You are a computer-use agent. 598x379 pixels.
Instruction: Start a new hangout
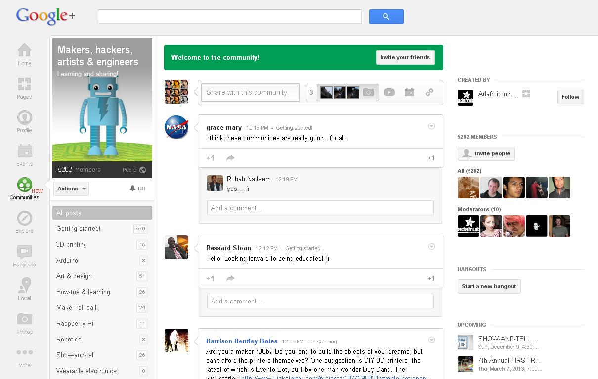click(489, 286)
